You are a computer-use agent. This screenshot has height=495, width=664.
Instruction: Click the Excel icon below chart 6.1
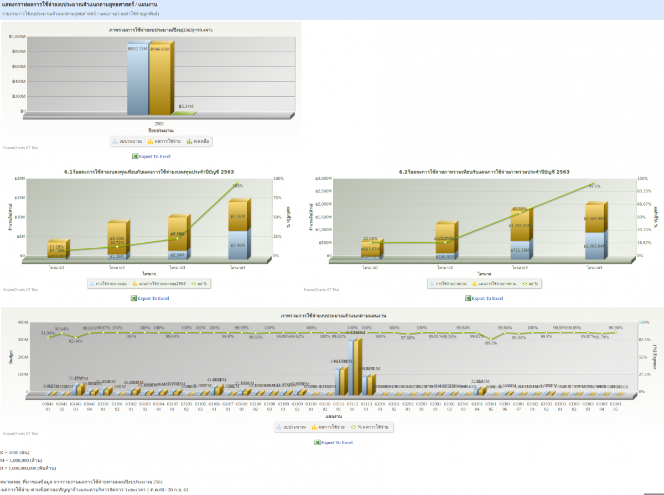[x=134, y=298]
